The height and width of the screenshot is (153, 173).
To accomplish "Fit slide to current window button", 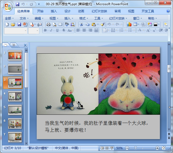I will 164,148.
